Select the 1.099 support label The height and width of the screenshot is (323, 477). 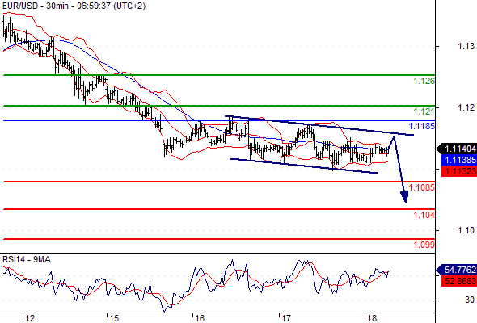(424, 245)
